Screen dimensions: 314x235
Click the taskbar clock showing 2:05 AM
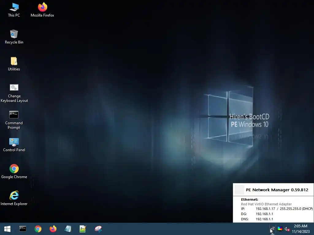(x=301, y=226)
